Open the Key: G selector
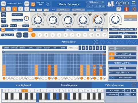The image size is (138, 103). (115, 37)
